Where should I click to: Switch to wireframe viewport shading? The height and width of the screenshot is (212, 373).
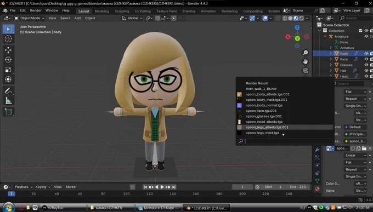tap(285, 18)
